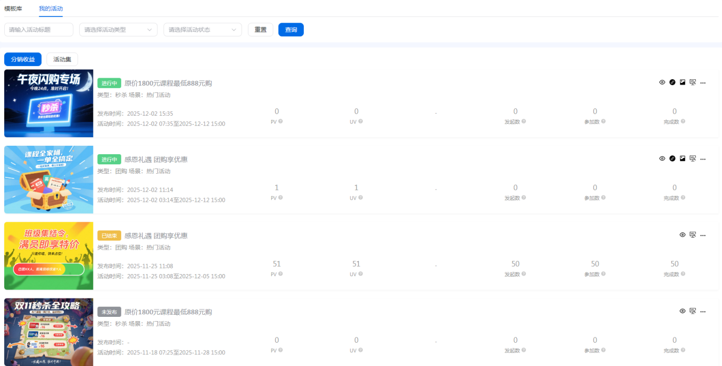Click the monitor data icon in the first row
Image resolution: width=722 pixels, height=366 pixels.
tap(692, 82)
